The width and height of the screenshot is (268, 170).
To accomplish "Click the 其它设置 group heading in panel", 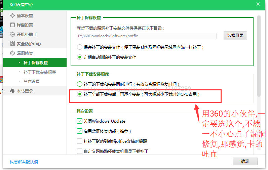I will click(85, 111).
